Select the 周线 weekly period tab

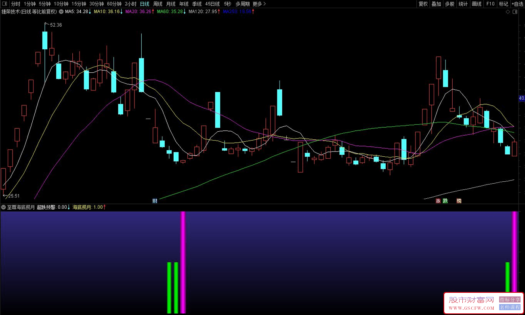pos(157,4)
